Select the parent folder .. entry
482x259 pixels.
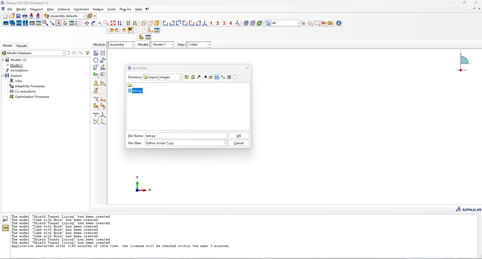click(x=131, y=85)
